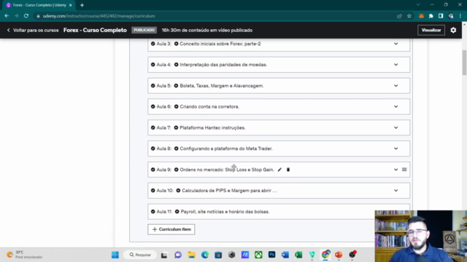
Task: Click the Pesquisar taskbar search box
Action: click(x=140, y=255)
